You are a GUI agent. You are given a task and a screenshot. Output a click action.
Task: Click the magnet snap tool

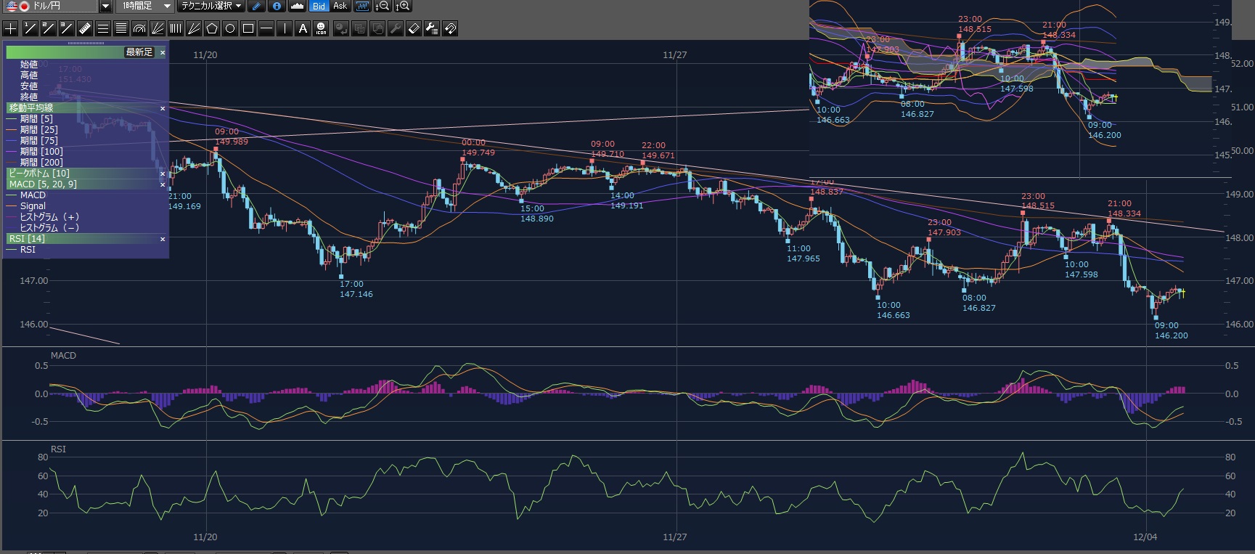[450, 29]
